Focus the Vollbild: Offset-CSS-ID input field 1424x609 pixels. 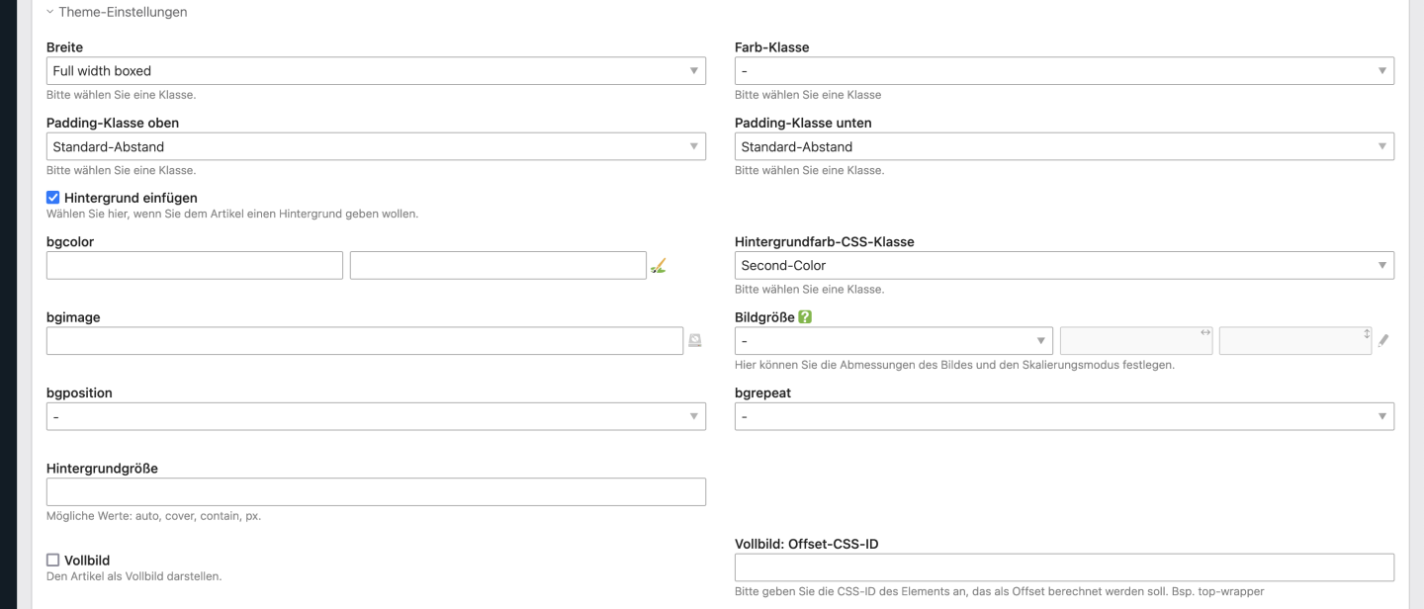click(1064, 567)
